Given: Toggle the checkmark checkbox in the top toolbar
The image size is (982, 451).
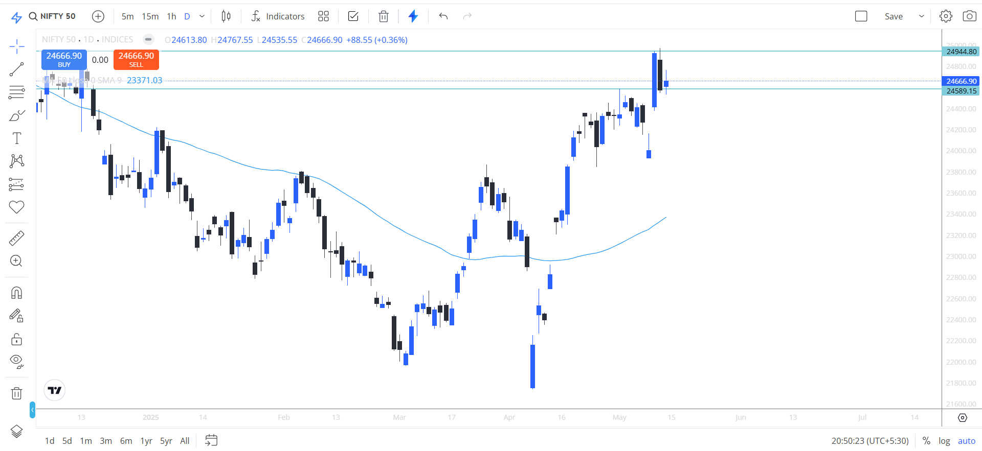Looking at the screenshot, I should click(353, 16).
